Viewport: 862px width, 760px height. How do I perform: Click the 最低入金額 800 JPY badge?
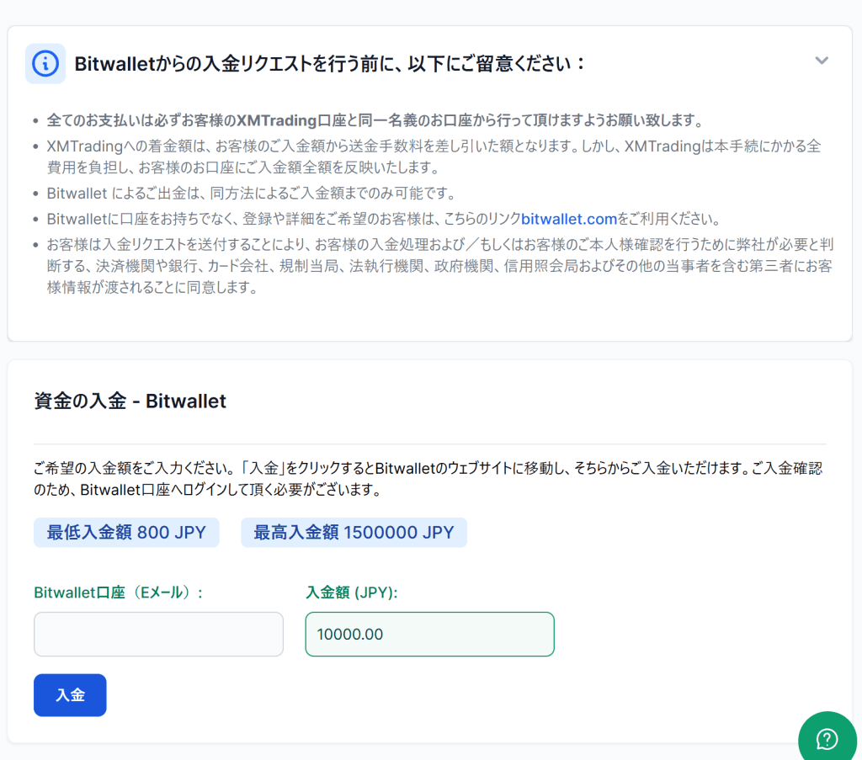126,532
